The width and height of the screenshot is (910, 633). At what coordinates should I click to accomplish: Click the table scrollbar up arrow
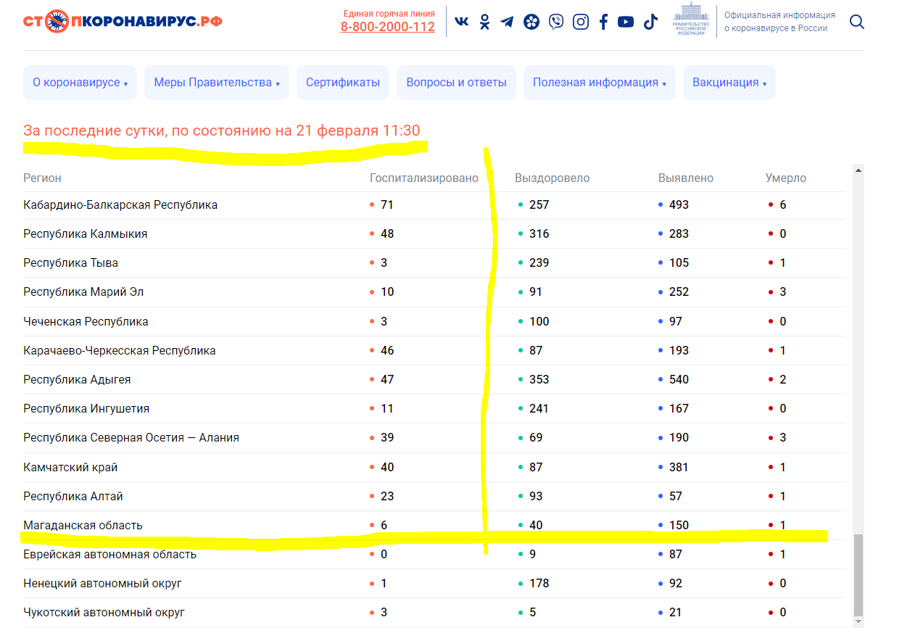(x=859, y=170)
